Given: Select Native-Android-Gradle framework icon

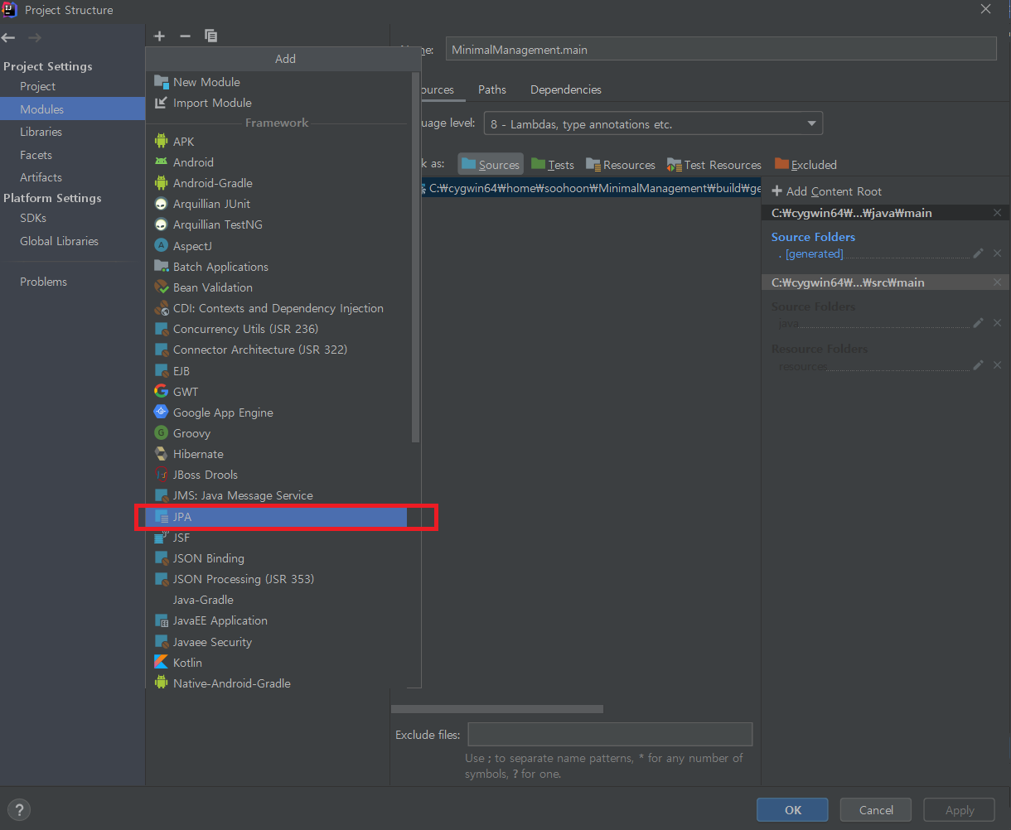Looking at the screenshot, I should (x=161, y=683).
